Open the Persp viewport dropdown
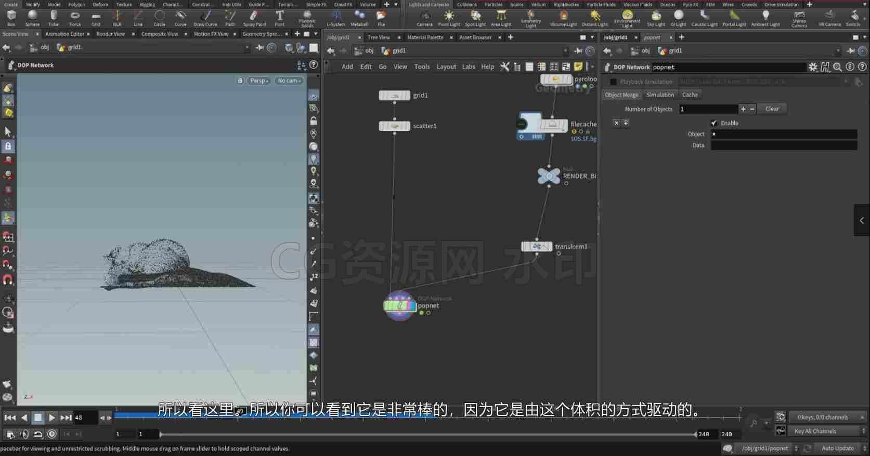 coord(258,81)
